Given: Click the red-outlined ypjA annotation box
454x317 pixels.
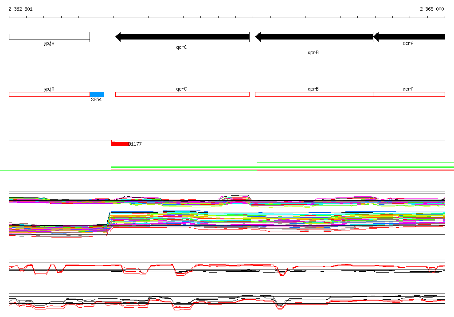Looking at the screenshot, I should click(49, 94).
